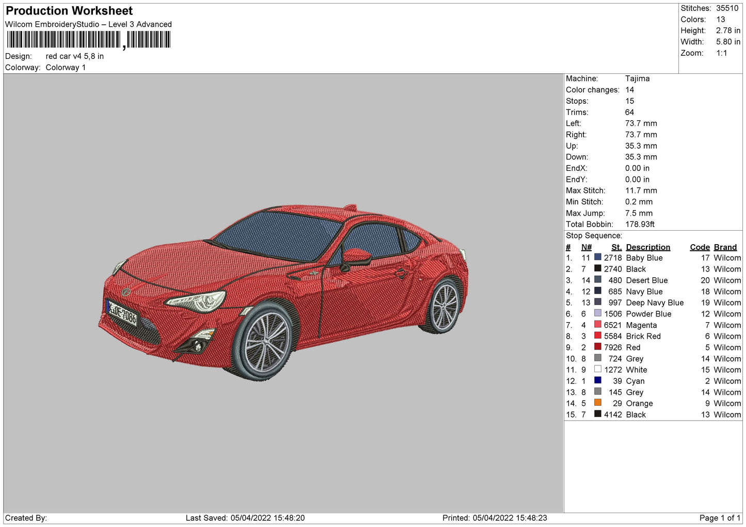Click the 'St.' column header
Viewport: 746px width, 527px height.
pyautogui.click(x=616, y=247)
